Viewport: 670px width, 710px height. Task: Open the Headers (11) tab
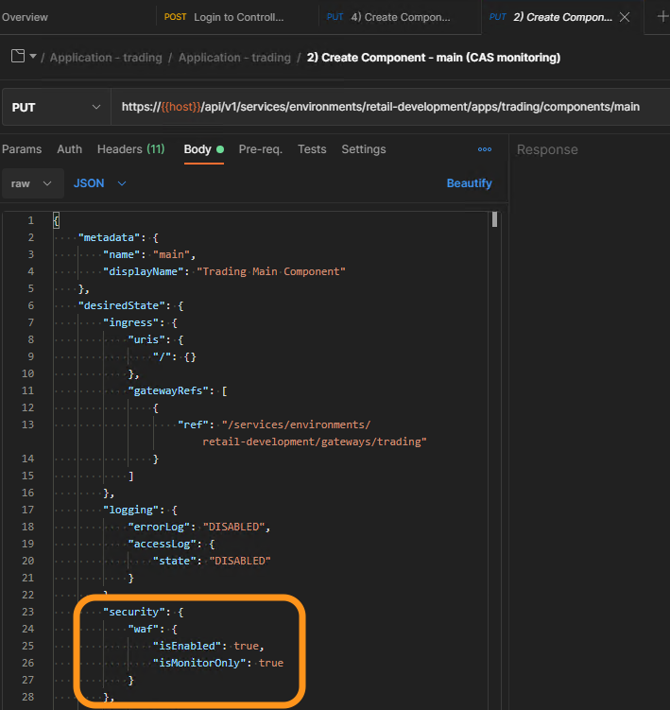coord(130,149)
